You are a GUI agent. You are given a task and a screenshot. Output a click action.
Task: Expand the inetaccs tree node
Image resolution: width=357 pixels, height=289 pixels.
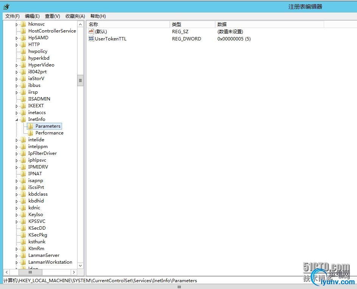click(17, 113)
